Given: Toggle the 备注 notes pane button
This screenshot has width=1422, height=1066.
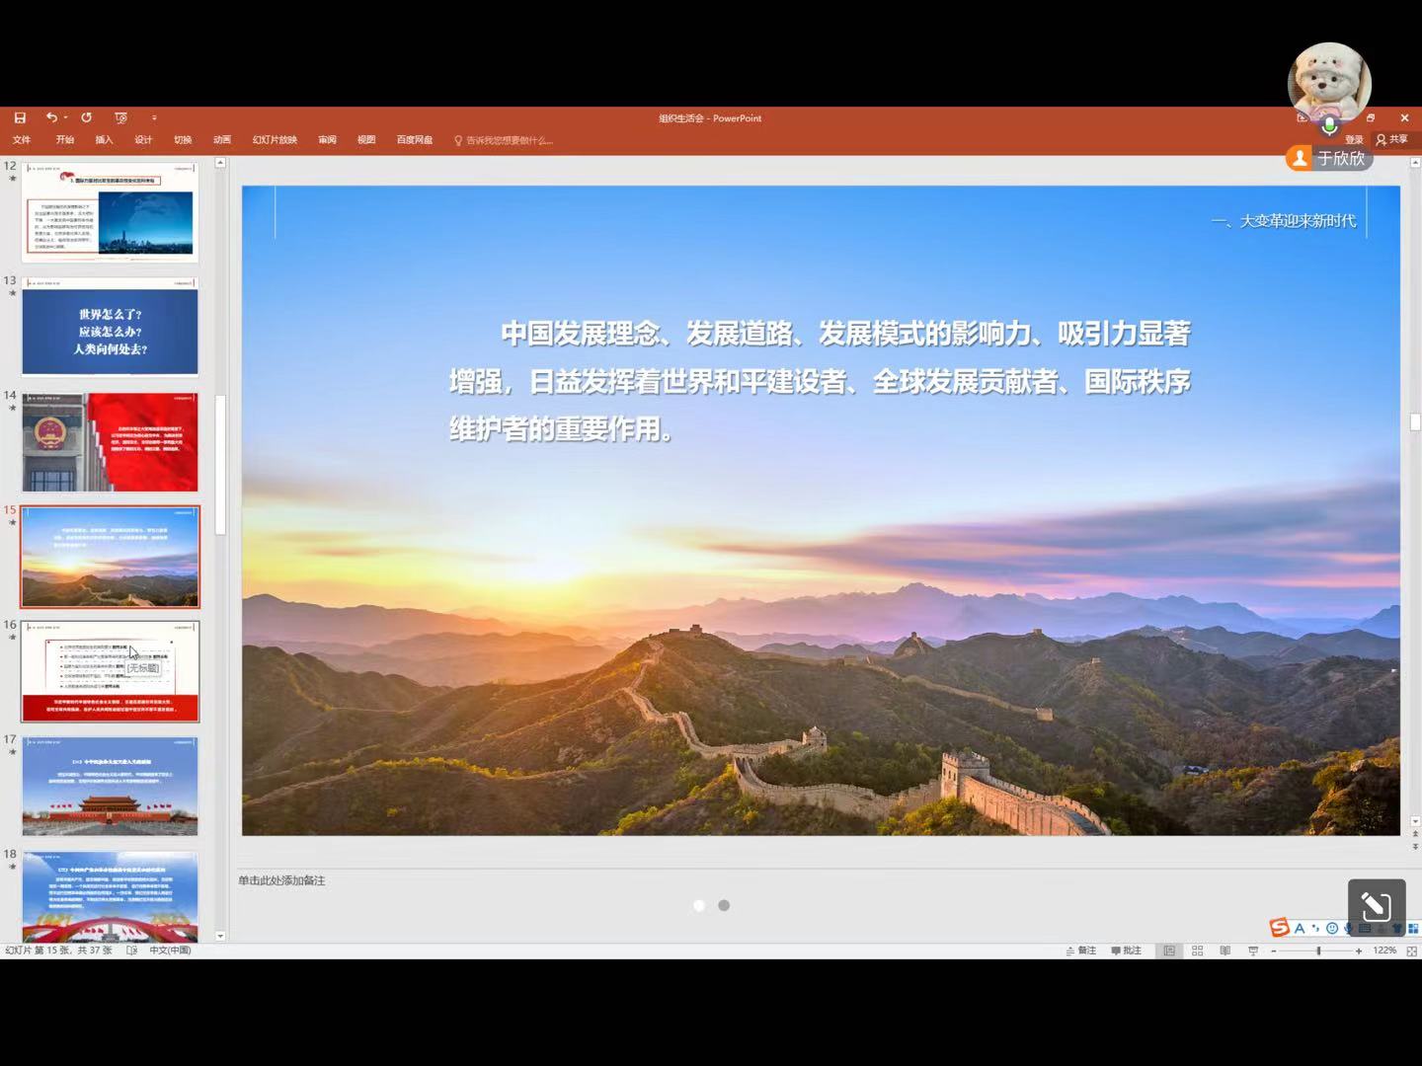Looking at the screenshot, I should tap(1081, 951).
